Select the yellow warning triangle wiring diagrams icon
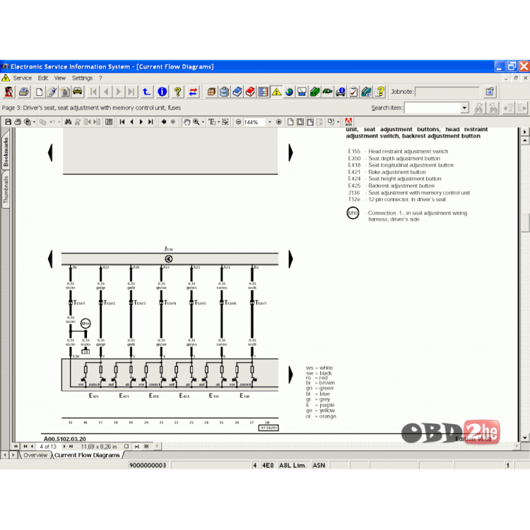This screenshot has height=530, width=530. [276, 92]
